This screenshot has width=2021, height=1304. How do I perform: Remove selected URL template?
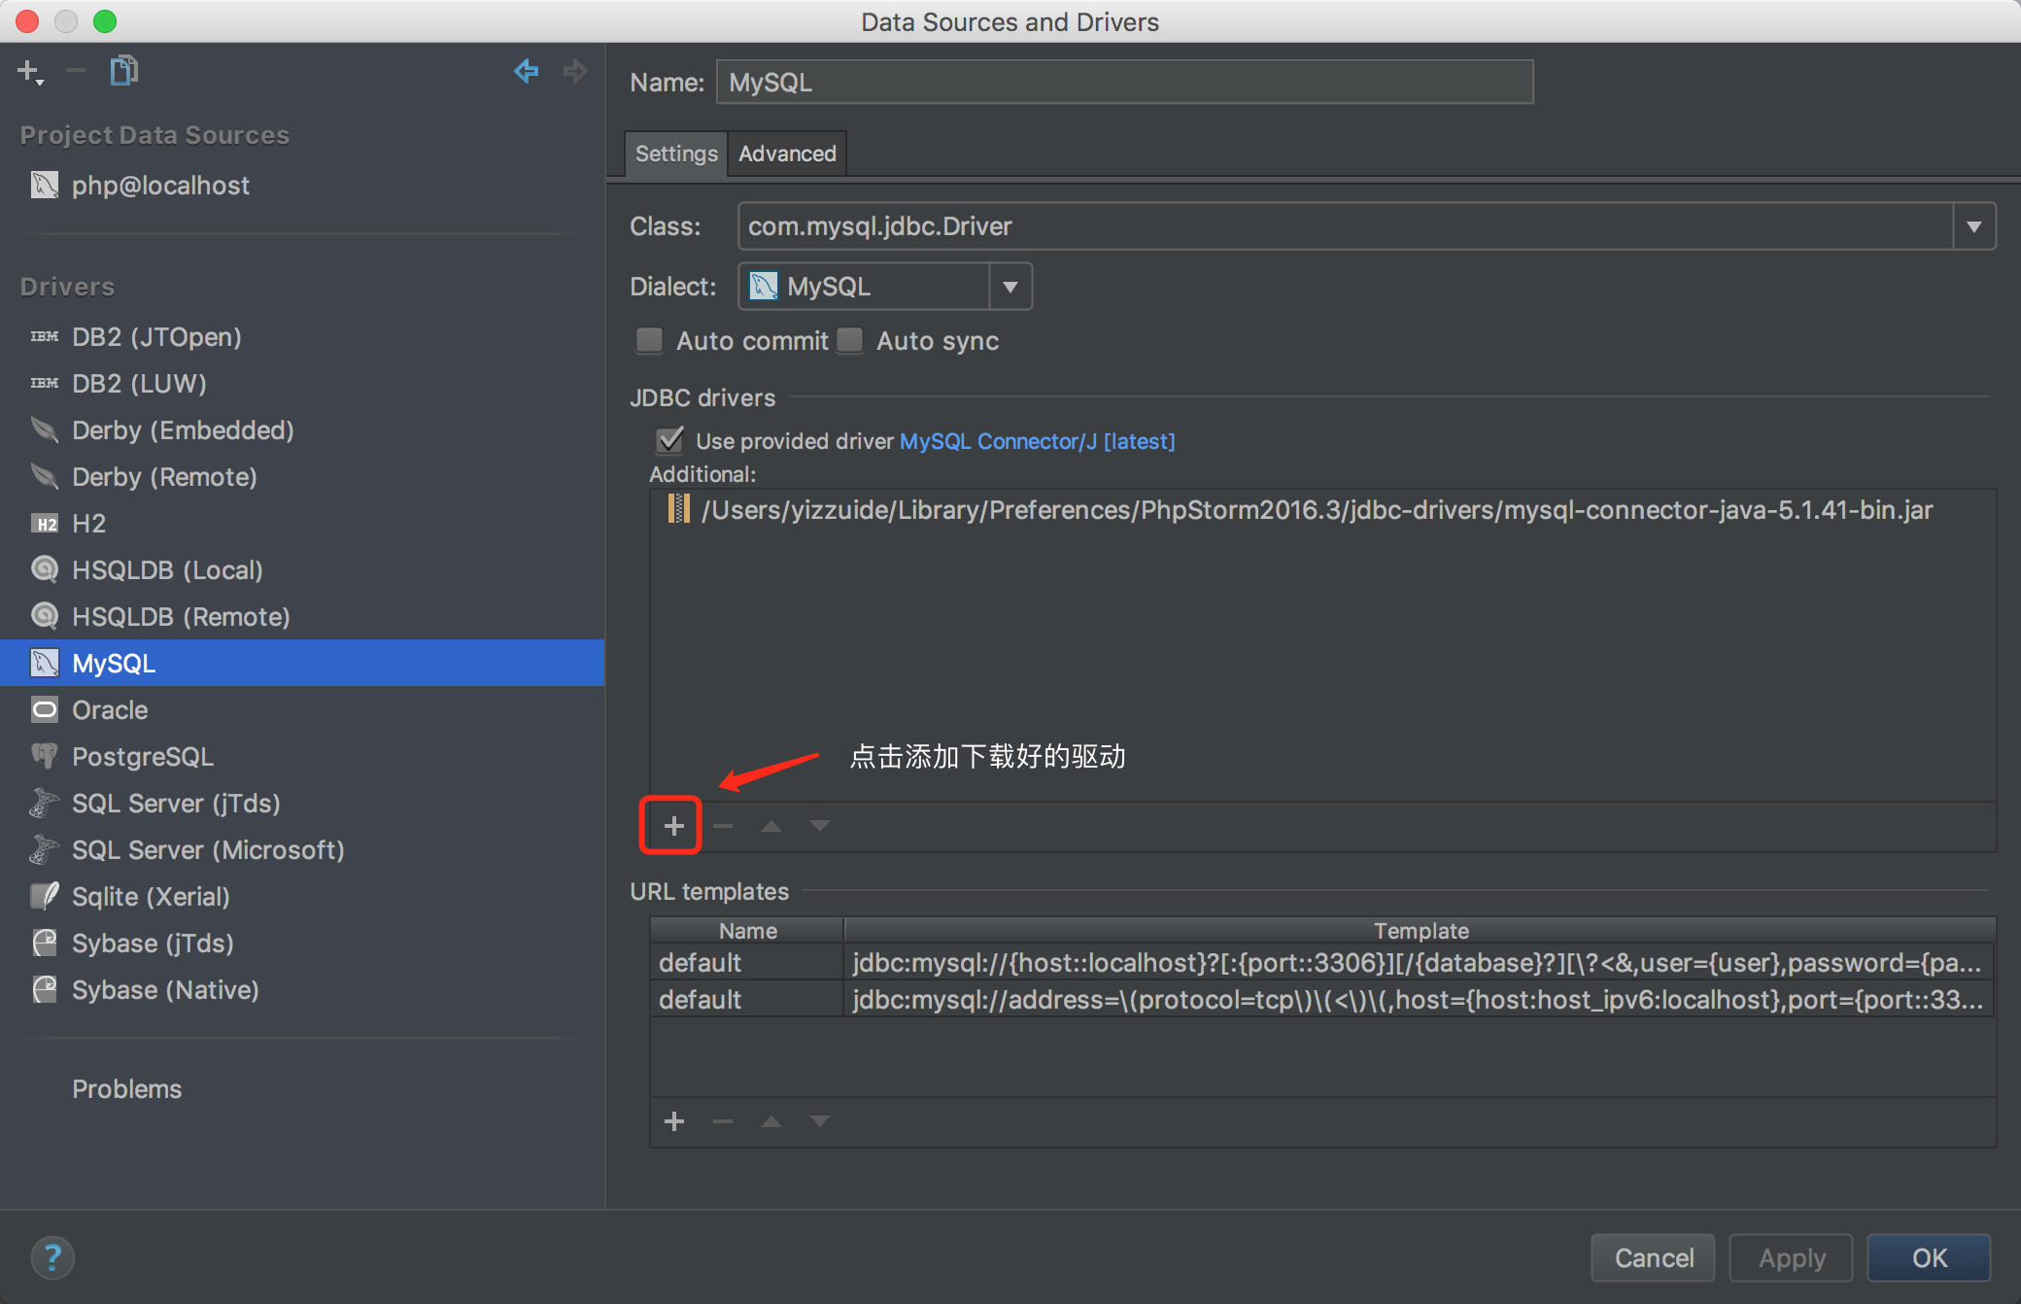[x=722, y=1121]
